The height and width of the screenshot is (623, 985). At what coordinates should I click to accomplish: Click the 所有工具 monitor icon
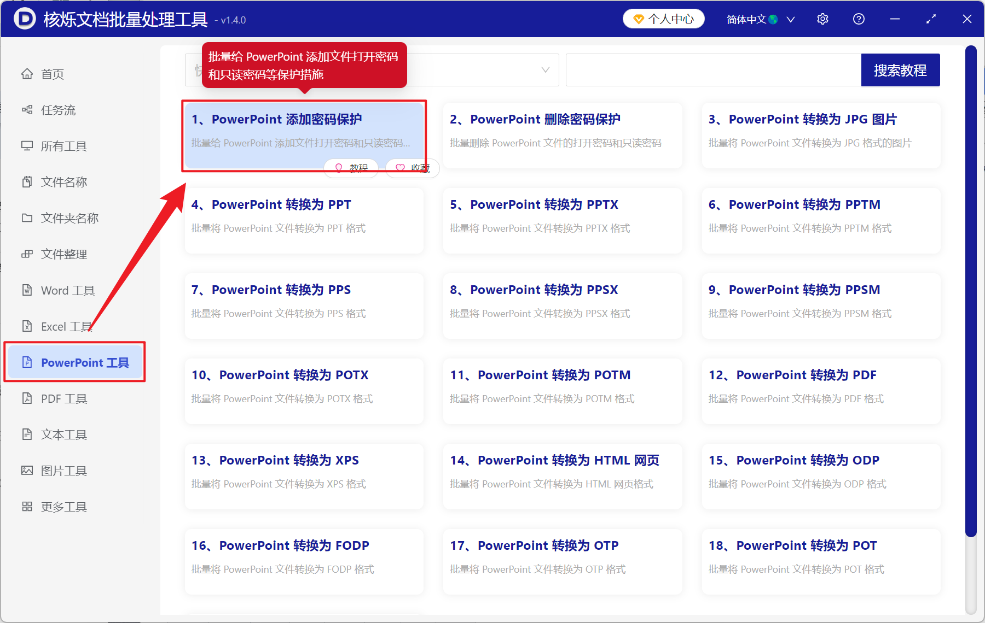[27, 146]
